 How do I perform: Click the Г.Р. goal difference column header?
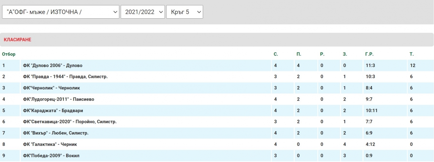pyautogui.click(x=369, y=54)
